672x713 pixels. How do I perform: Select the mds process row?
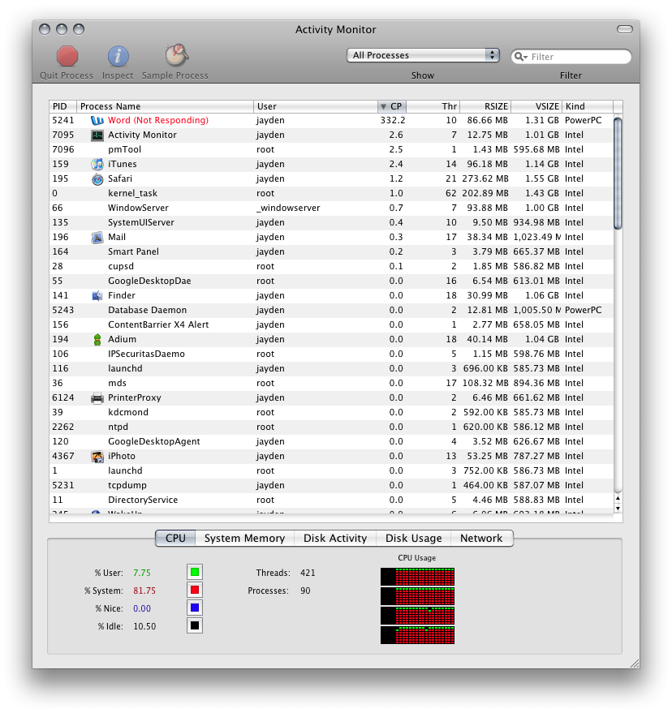click(331, 384)
